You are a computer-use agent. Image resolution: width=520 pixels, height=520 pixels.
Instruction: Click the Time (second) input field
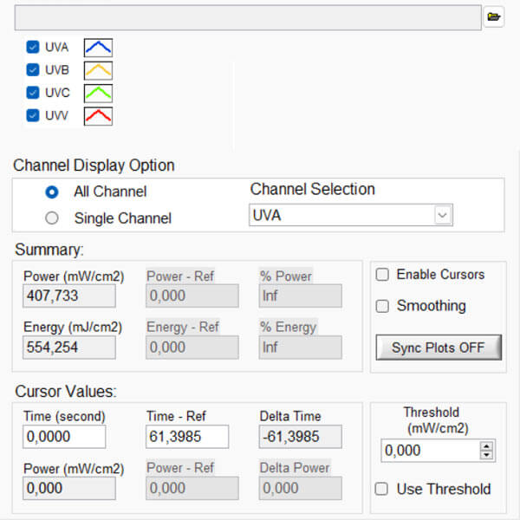point(64,437)
